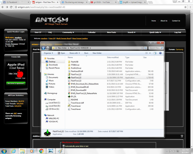Click the volume icon in system tray
The image size is (193, 154).
pyautogui.click(x=174, y=151)
